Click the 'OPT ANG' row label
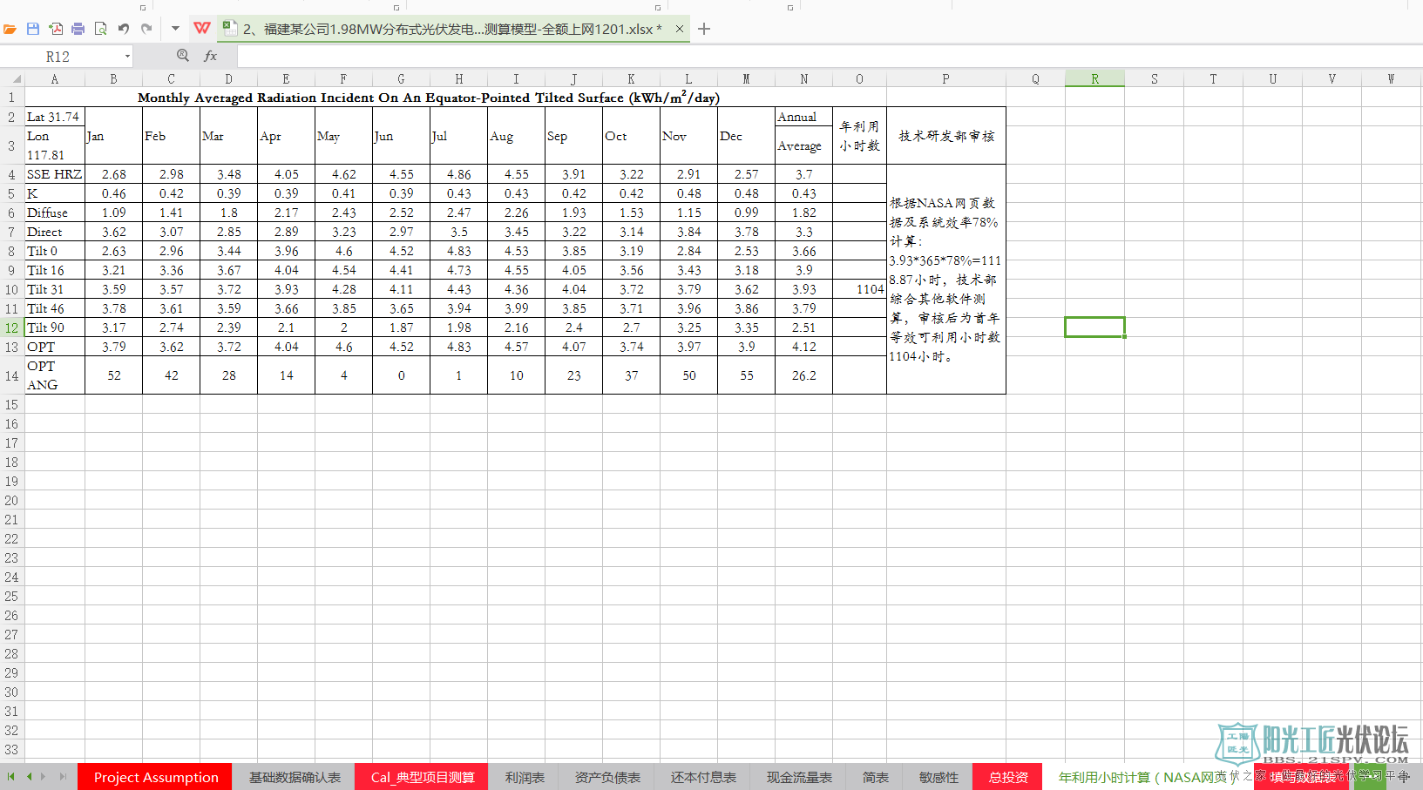 54,375
